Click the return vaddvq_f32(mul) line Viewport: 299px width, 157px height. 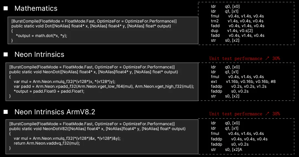click(47, 143)
